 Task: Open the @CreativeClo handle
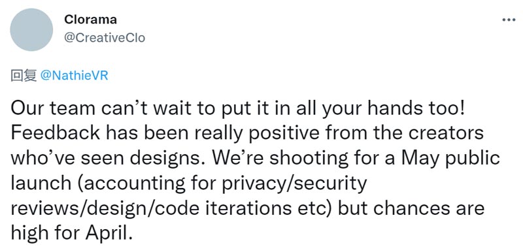click(105, 38)
